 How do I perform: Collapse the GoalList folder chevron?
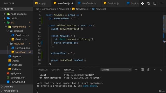coord(8,31)
